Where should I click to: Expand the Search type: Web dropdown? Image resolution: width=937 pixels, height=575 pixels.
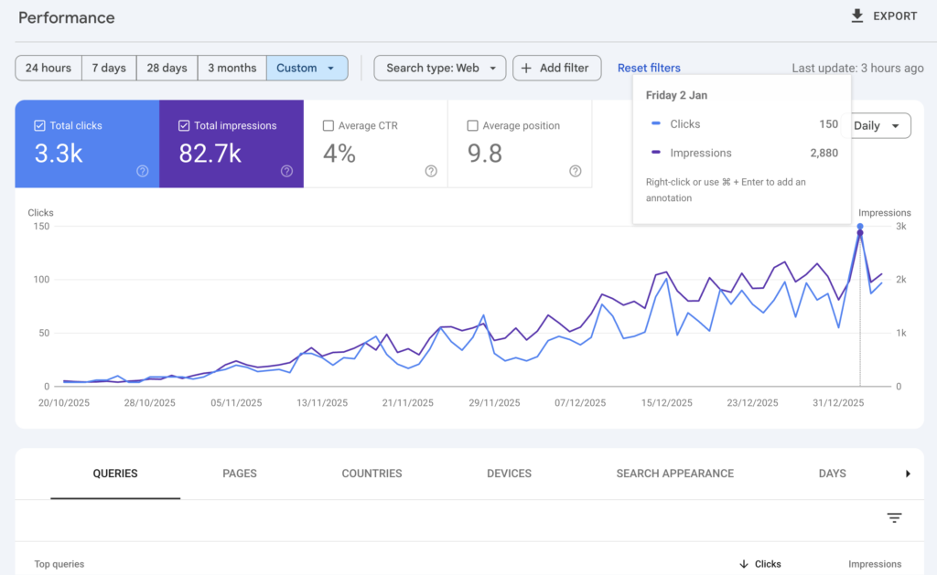click(439, 68)
